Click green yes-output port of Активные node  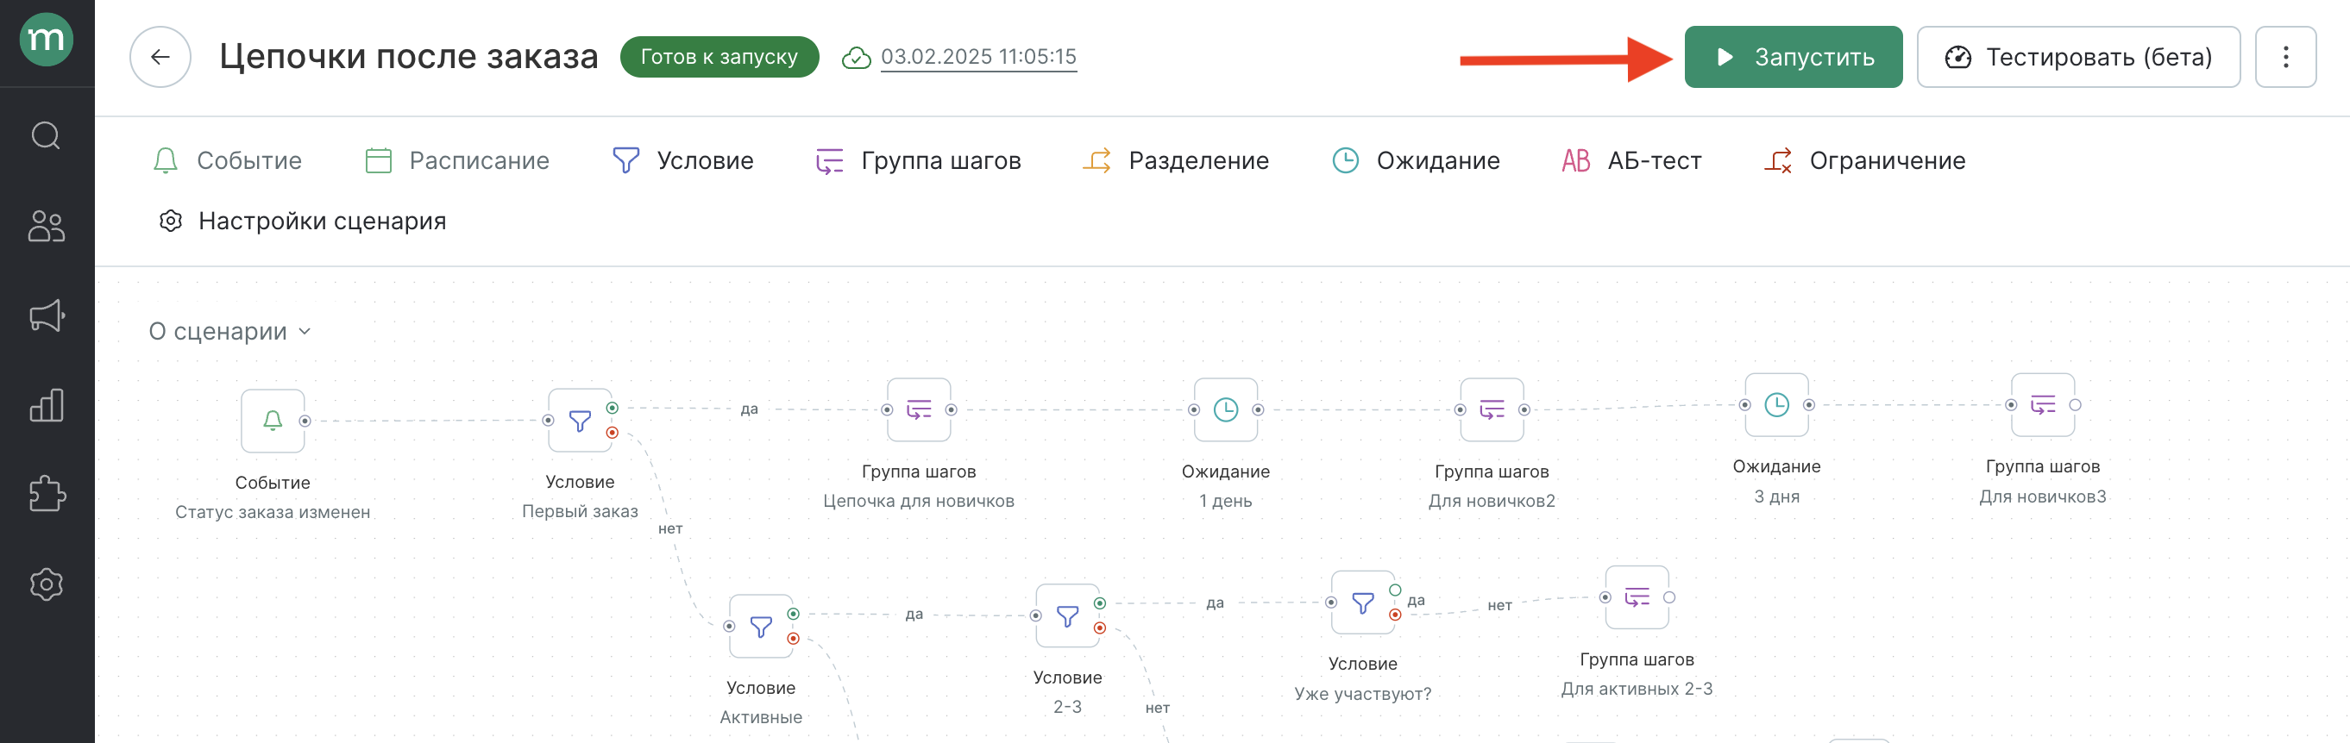793,614
